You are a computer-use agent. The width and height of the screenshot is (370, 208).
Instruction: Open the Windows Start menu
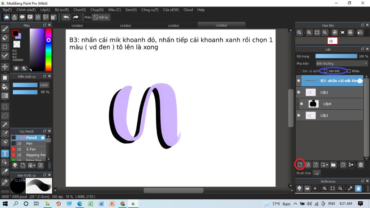(x=5, y=204)
